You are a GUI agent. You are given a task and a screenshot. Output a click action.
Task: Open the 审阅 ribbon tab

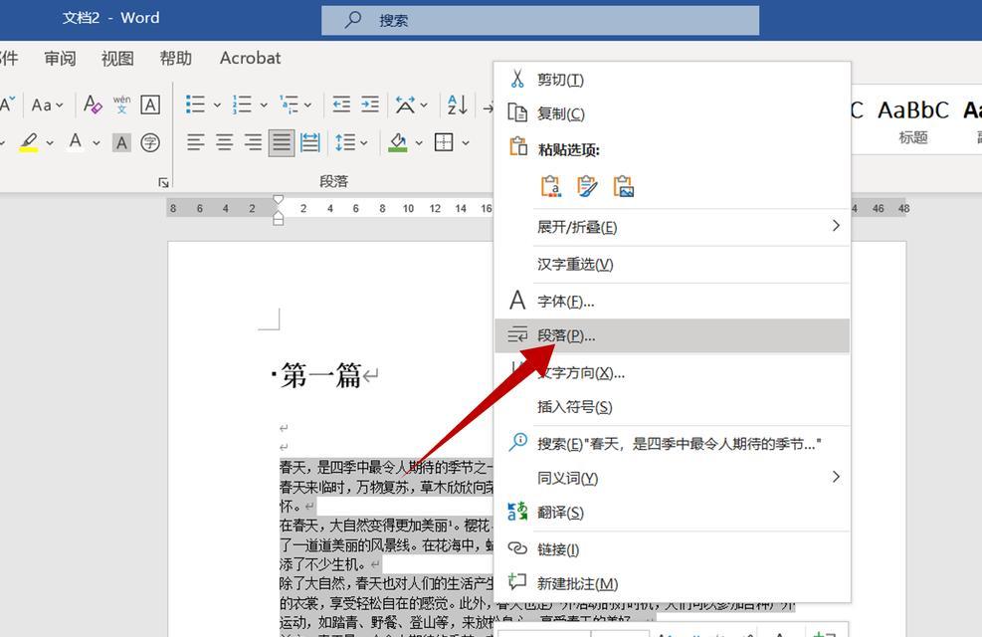coord(60,59)
